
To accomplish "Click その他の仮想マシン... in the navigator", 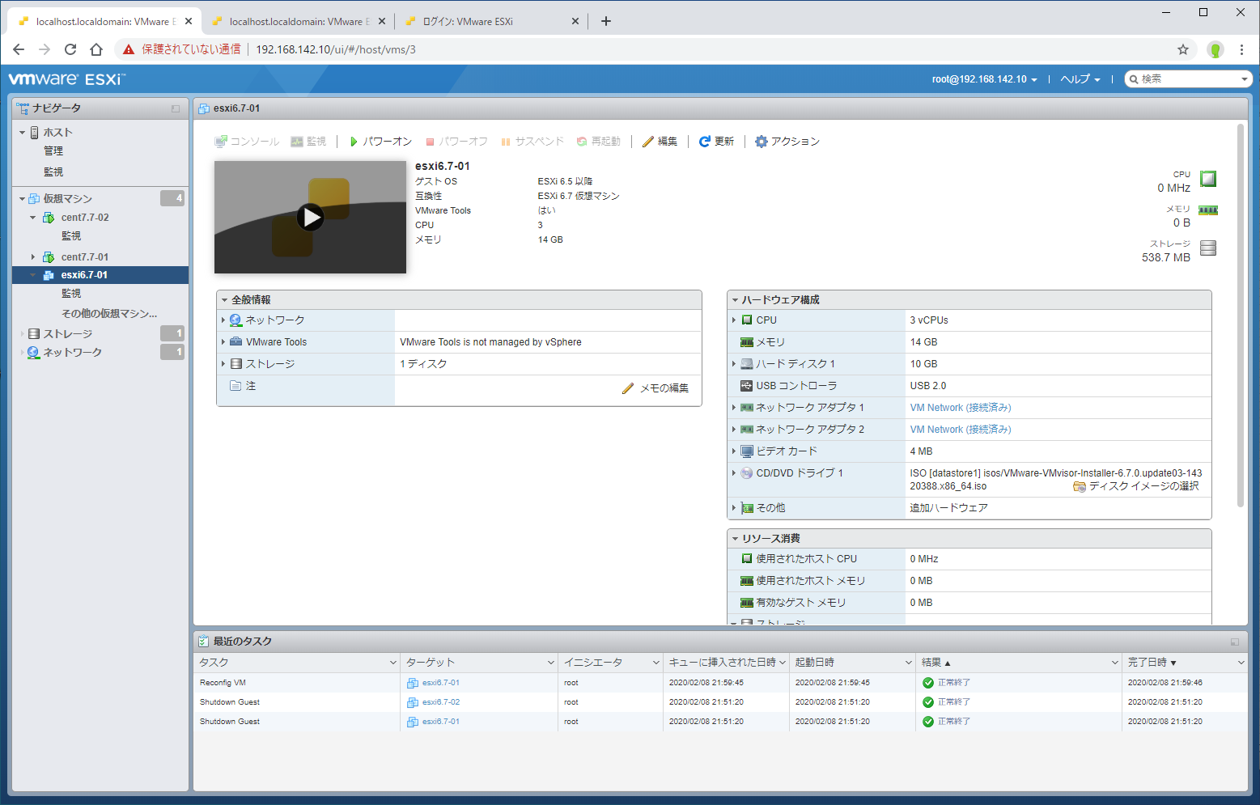I will [109, 314].
